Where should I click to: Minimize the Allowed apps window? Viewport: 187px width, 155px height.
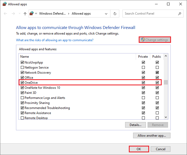tap(156, 4)
